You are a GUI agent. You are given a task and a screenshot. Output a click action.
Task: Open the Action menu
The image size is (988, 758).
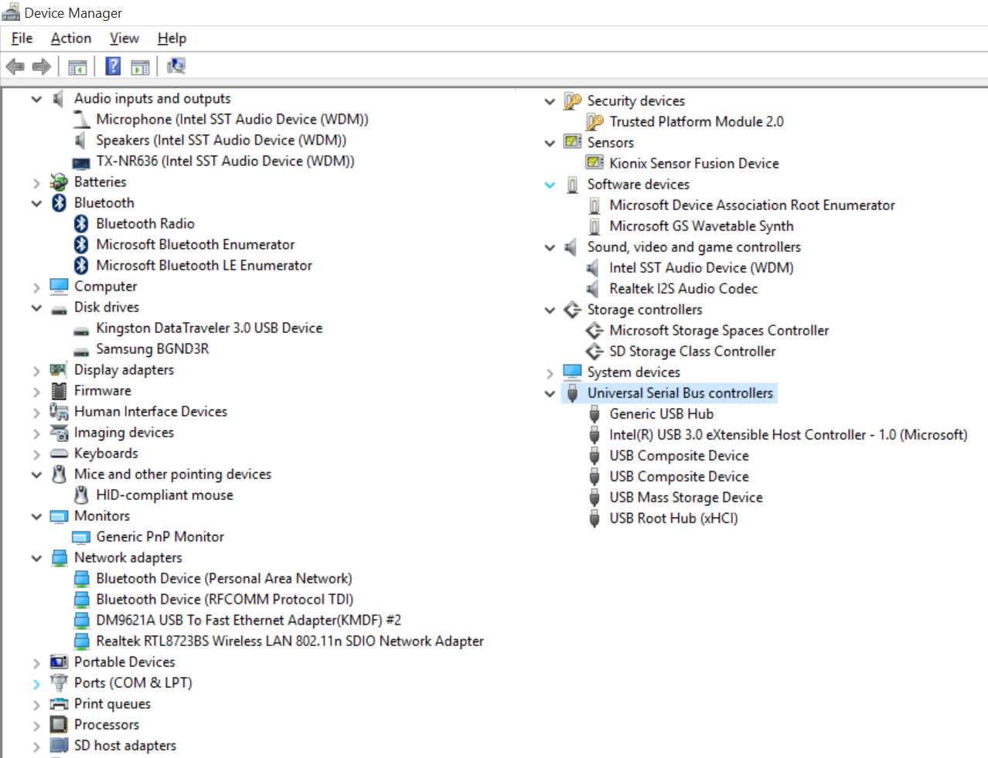pyautogui.click(x=71, y=38)
